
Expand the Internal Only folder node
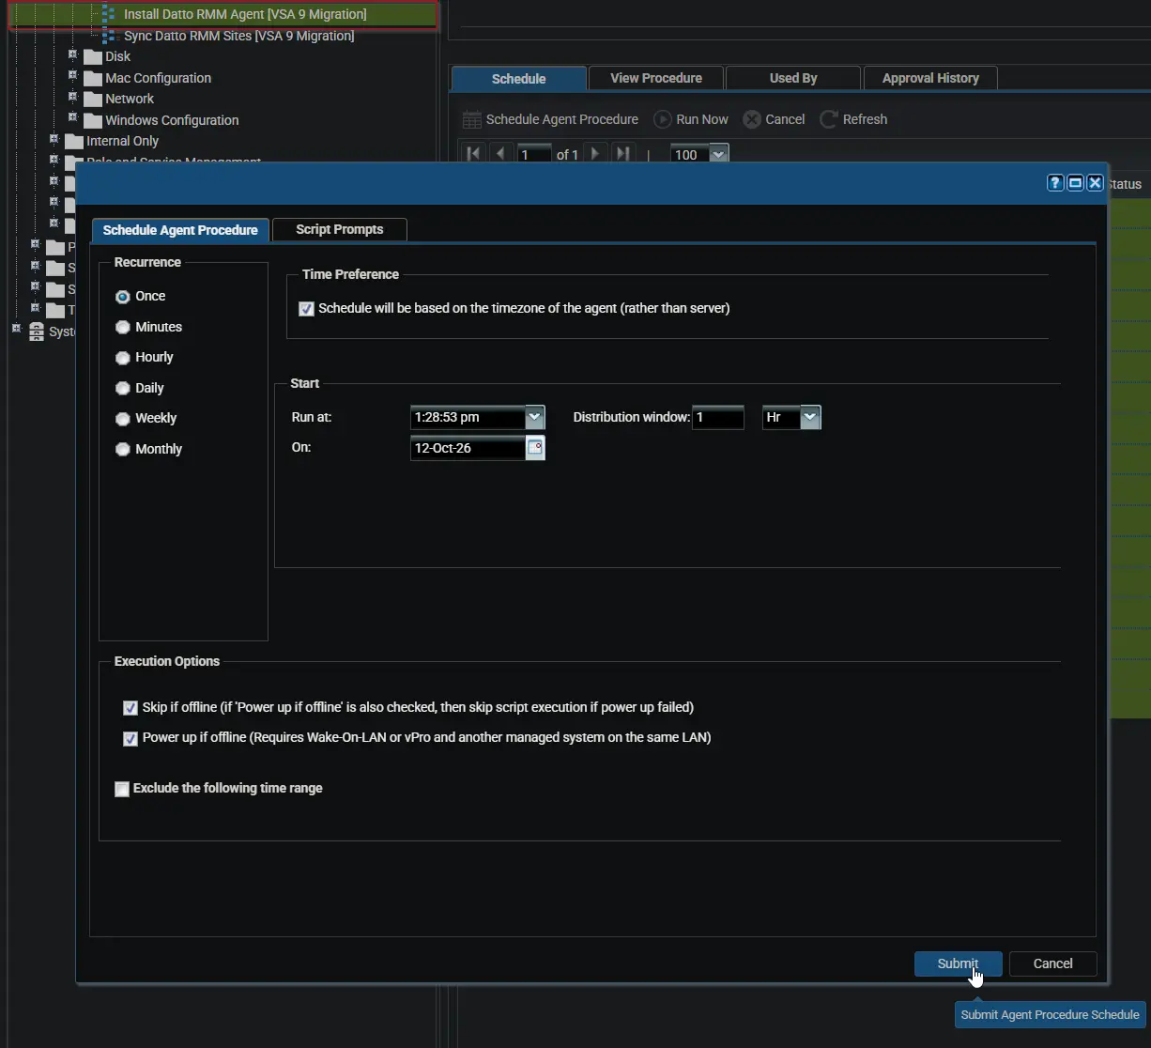coord(54,139)
